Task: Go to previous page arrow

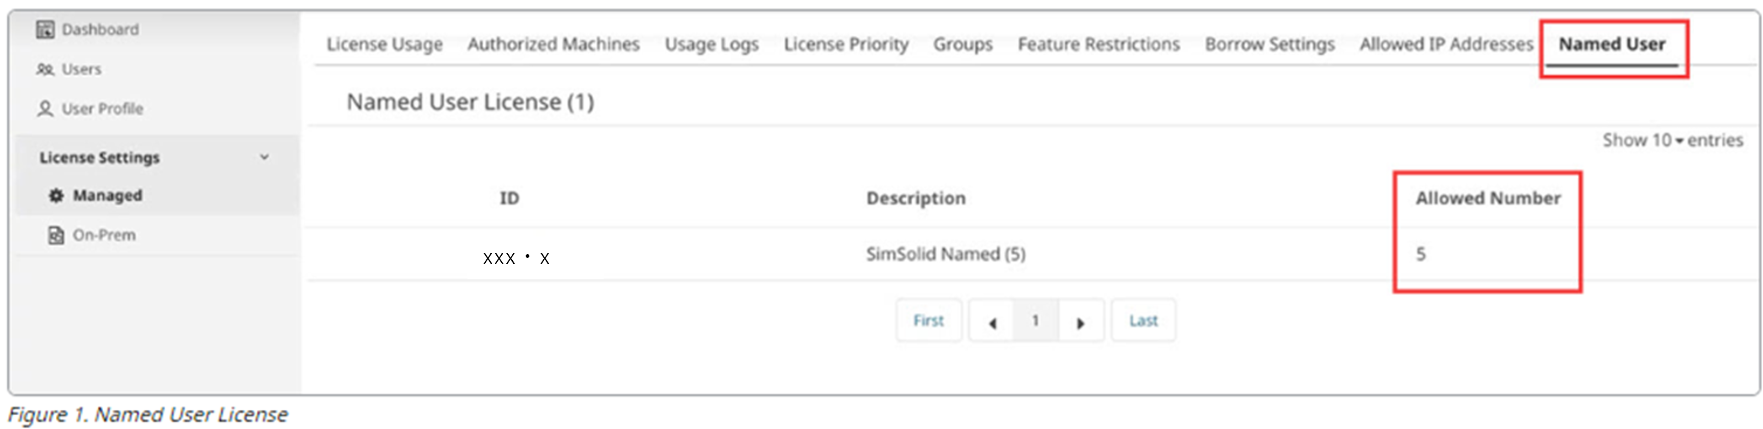Action: pyautogui.click(x=992, y=322)
